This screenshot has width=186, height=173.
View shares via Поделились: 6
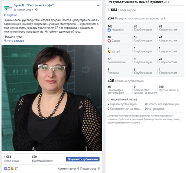click(90, 169)
